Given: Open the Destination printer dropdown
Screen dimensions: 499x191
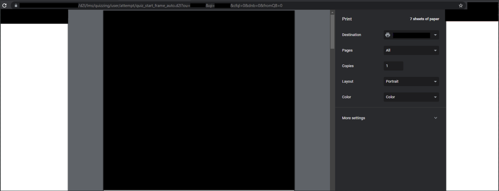Looking at the screenshot, I should coord(411,35).
